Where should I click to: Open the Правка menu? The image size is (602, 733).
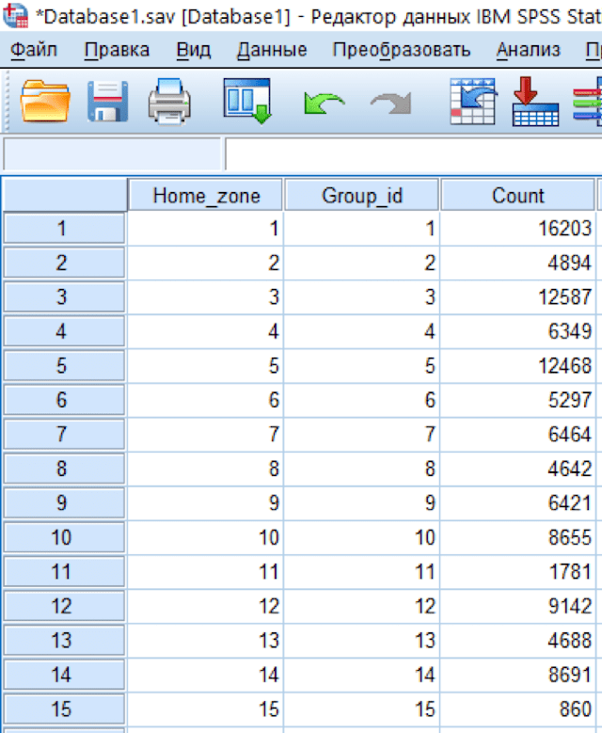pyautogui.click(x=117, y=50)
